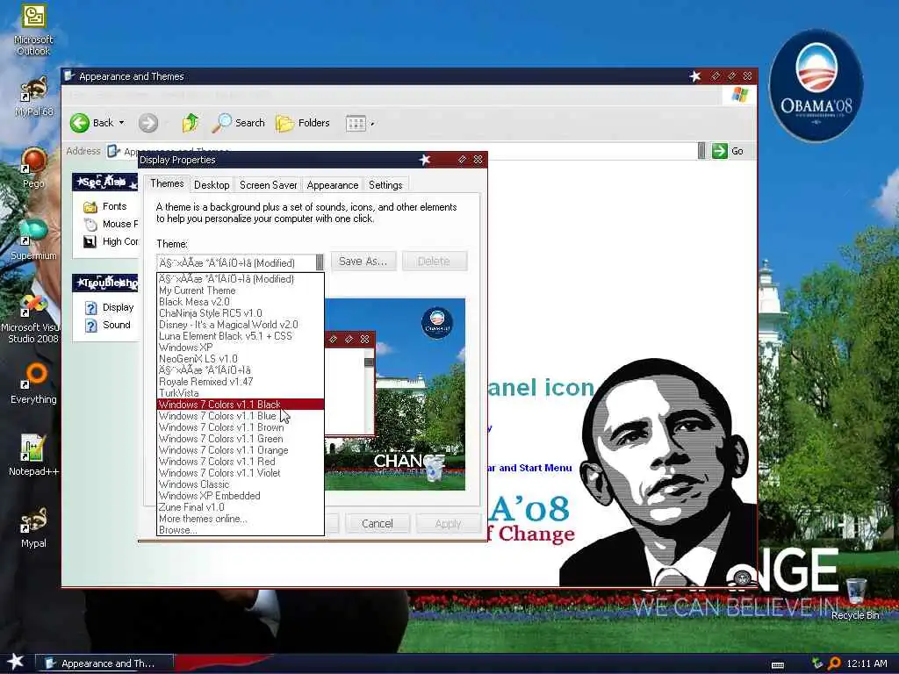Switch to the Screen Saver tab
Image resolution: width=899 pixels, height=674 pixels.
[x=268, y=184]
